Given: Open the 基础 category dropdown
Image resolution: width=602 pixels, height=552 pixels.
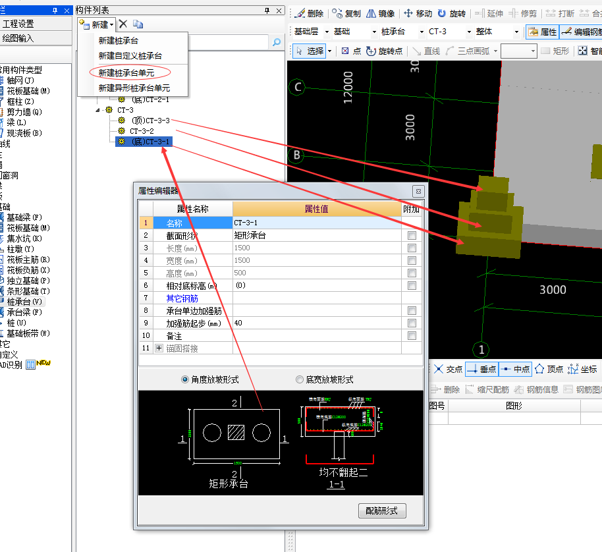Looking at the screenshot, I should pos(374,32).
